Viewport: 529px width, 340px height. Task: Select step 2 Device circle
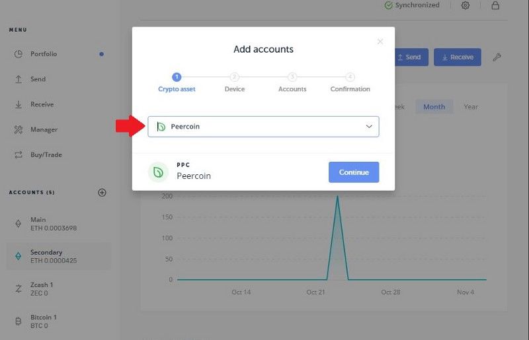(x=235, y=77)
